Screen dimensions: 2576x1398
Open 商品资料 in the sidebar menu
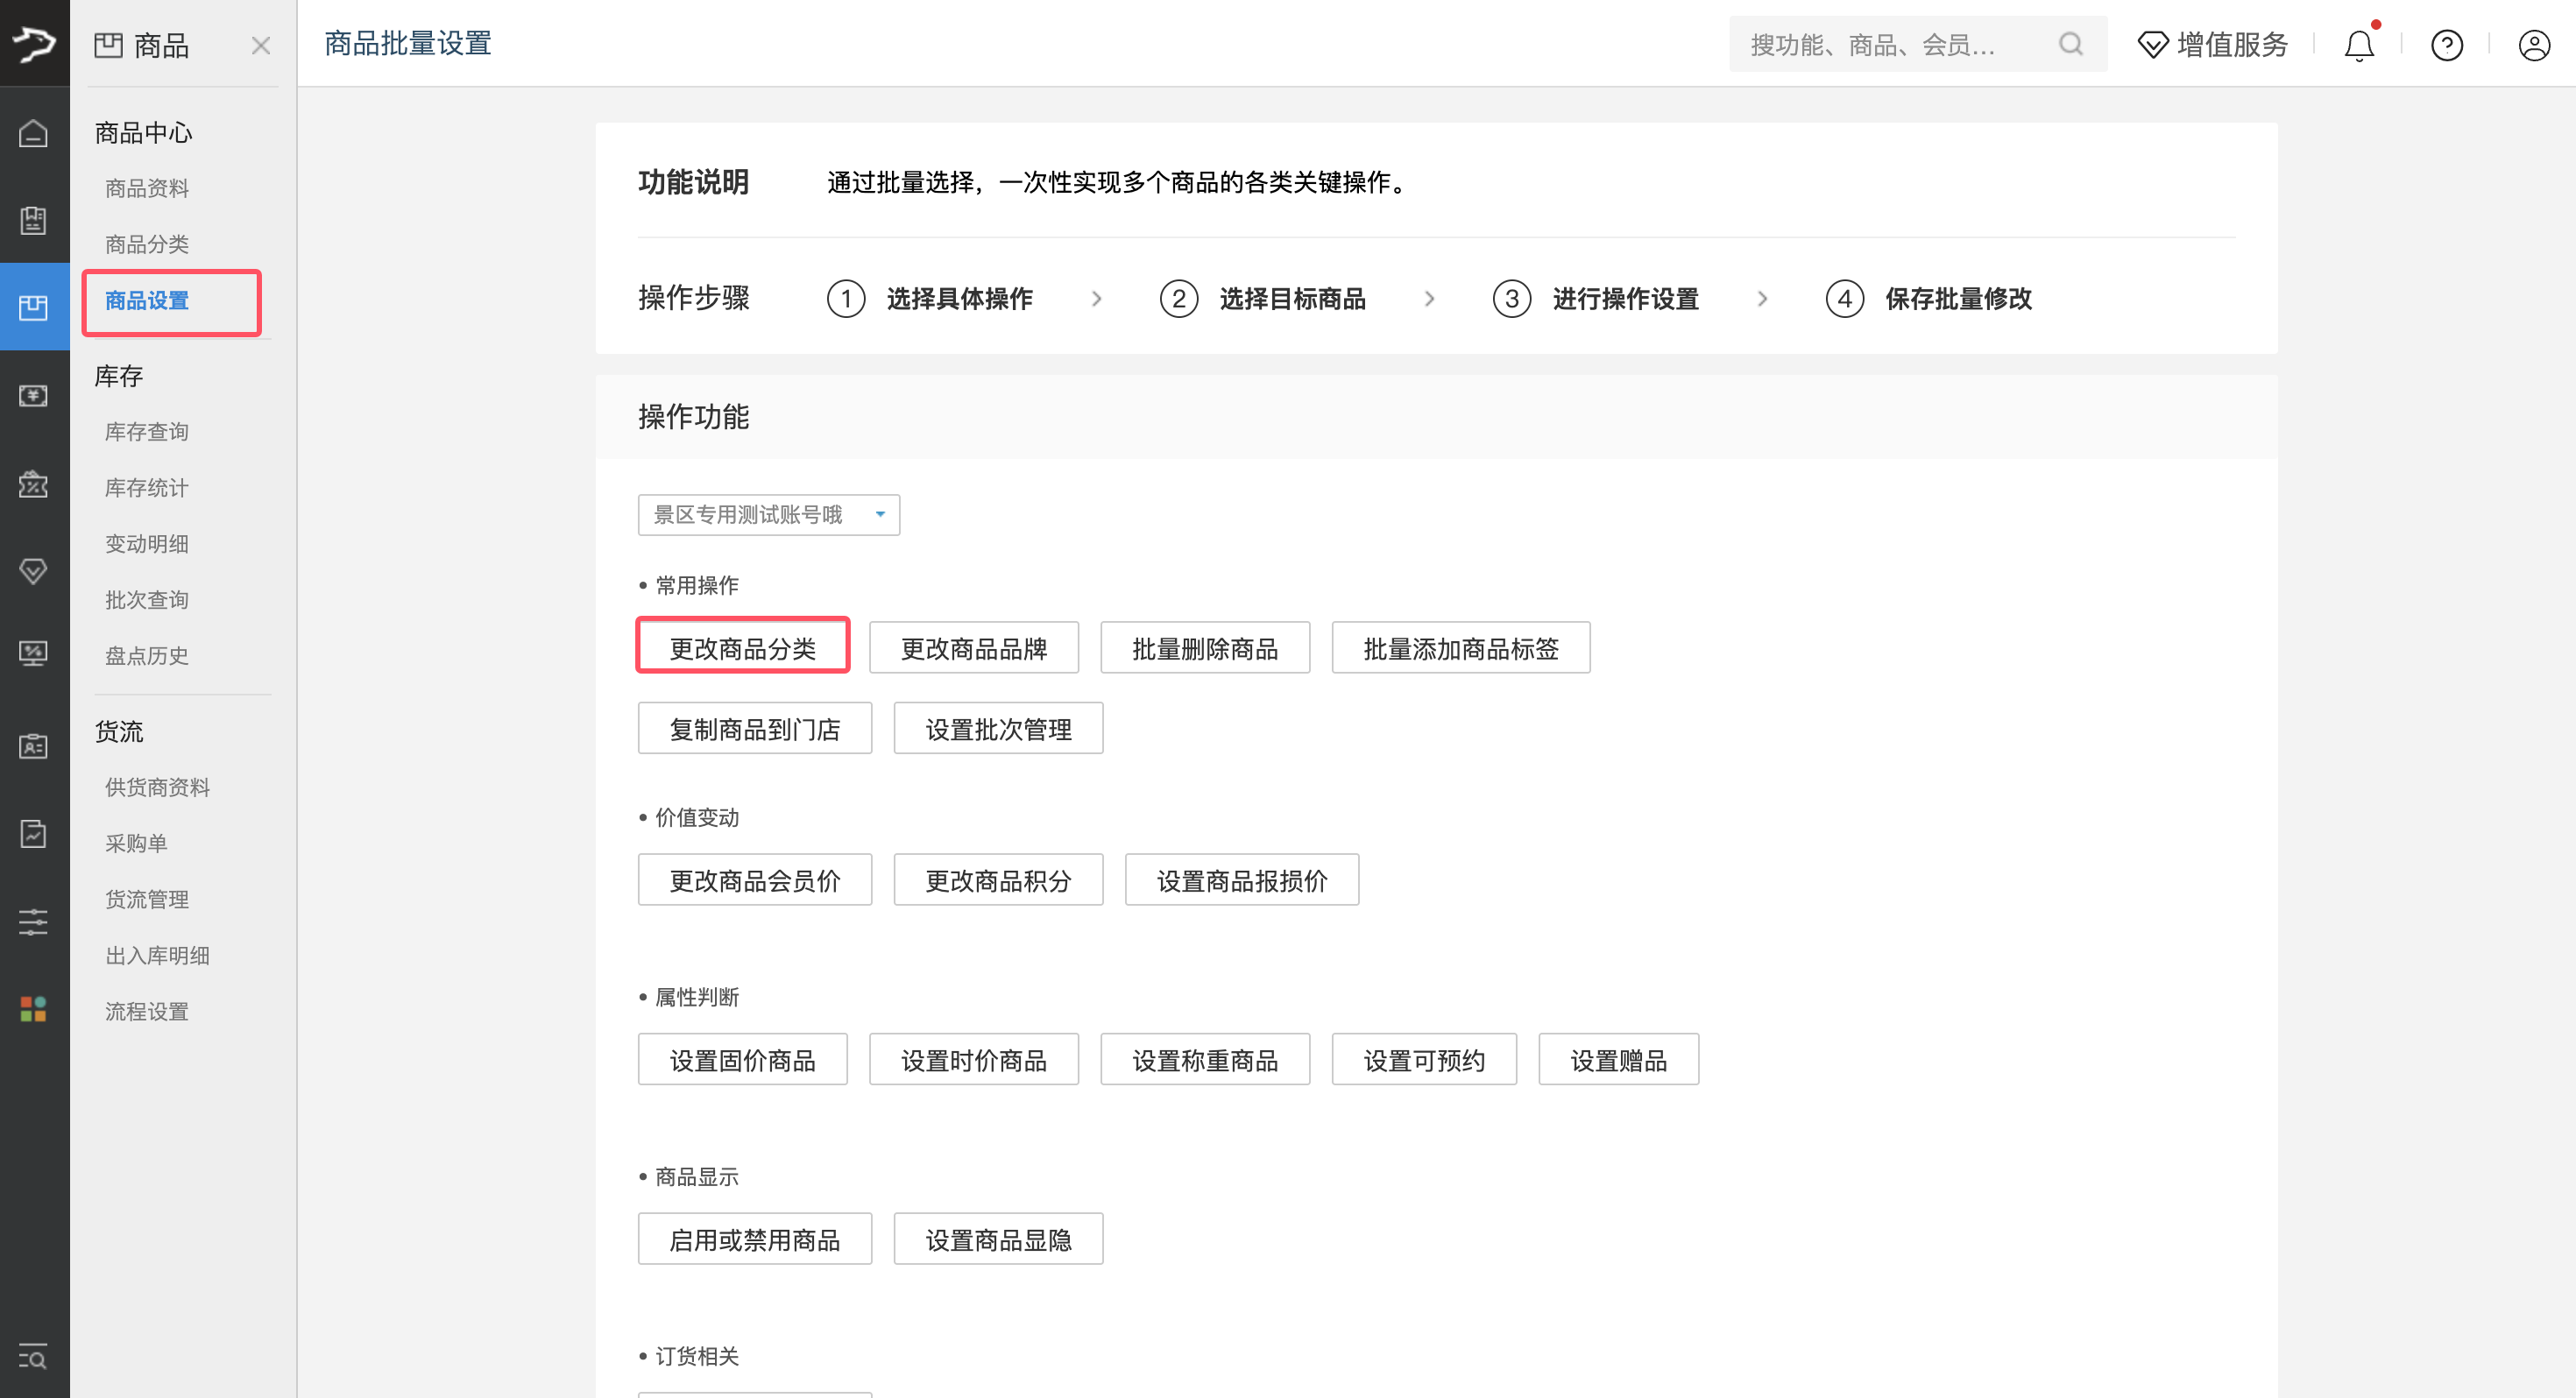click(147, 188)
